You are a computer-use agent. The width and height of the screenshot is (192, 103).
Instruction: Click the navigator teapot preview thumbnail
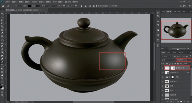(x=176, y=30)
